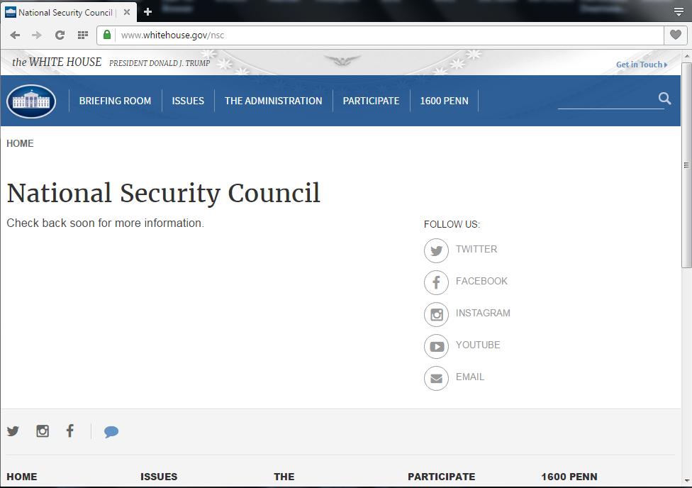
Task: Click the FACEBOOK text link
Action: point(481,281)
